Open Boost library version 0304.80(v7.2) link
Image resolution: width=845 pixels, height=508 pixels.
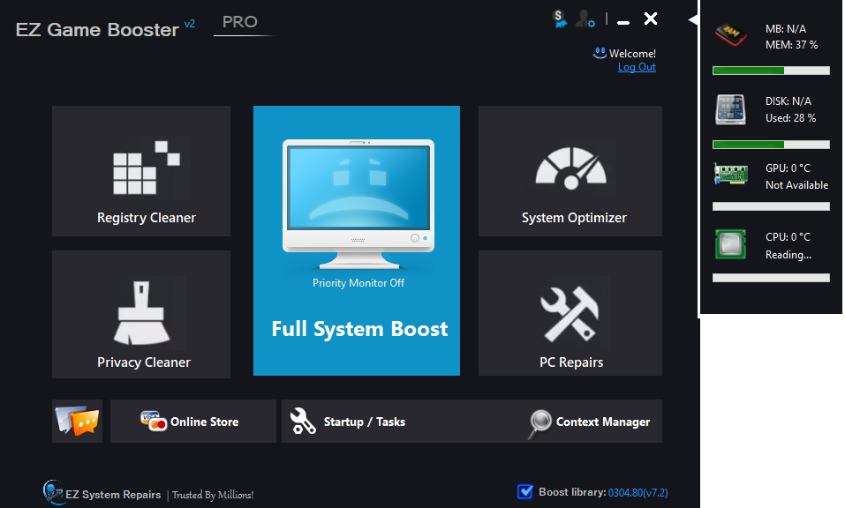638,492
